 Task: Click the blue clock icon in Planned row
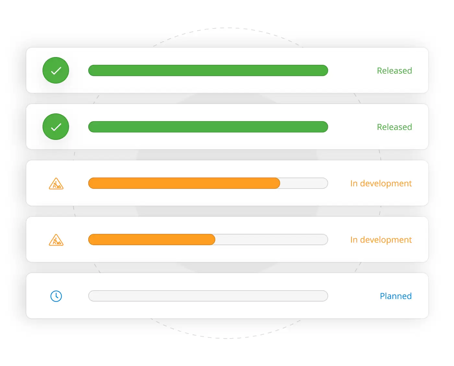pyautogui.click(x=56, y=296)
